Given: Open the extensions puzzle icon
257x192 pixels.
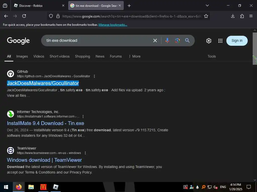Looking at the screenshot, I should (x=242, y=16).
